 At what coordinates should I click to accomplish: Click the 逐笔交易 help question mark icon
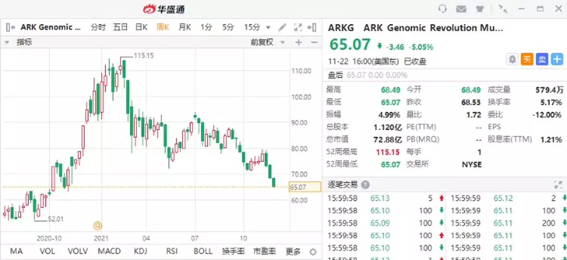tap(365, 185)
